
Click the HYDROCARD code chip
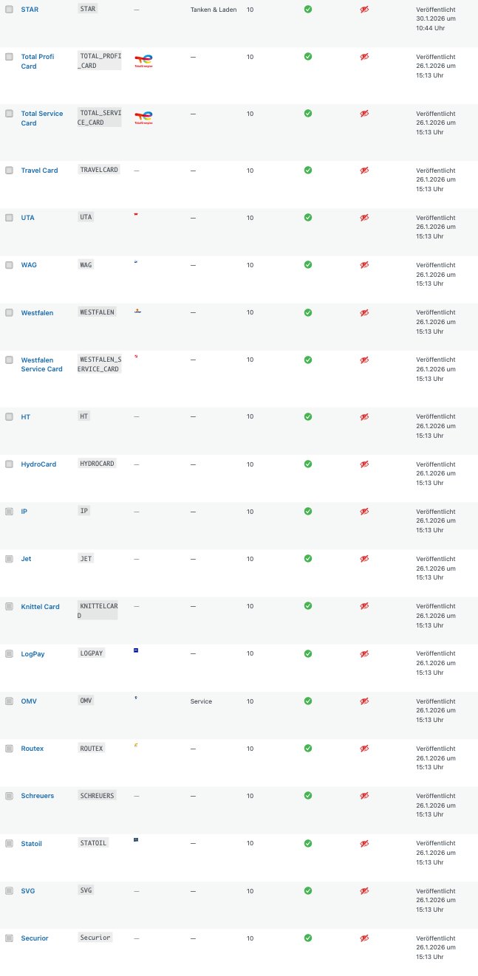coord(97,463)
